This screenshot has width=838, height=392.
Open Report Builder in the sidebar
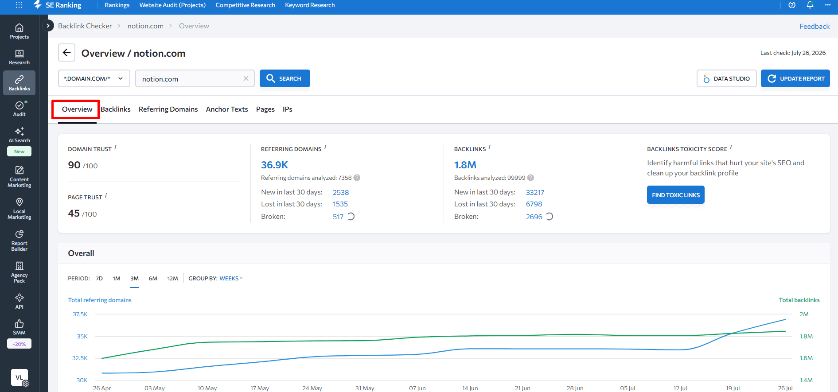pos(19,241)
